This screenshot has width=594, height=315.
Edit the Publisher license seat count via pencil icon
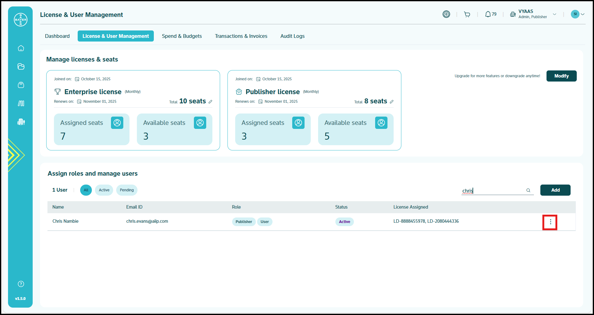tap(391, 102)
